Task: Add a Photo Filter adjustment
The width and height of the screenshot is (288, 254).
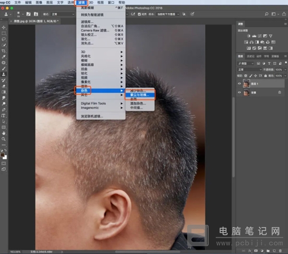Action: (x=263, y=42)
